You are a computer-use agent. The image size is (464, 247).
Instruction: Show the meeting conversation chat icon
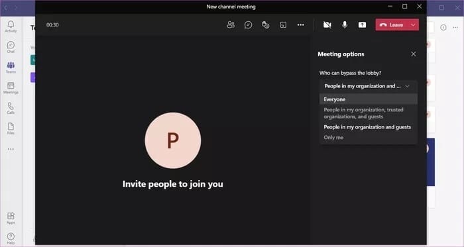(x=249, y=25)
